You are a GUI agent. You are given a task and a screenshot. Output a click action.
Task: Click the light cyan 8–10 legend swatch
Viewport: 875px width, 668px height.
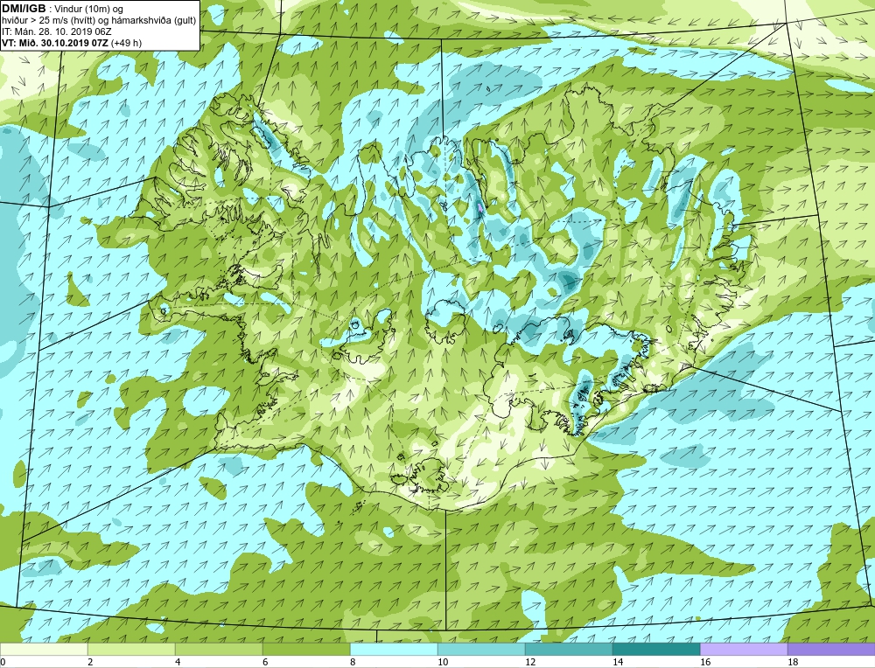click(394, 649)
